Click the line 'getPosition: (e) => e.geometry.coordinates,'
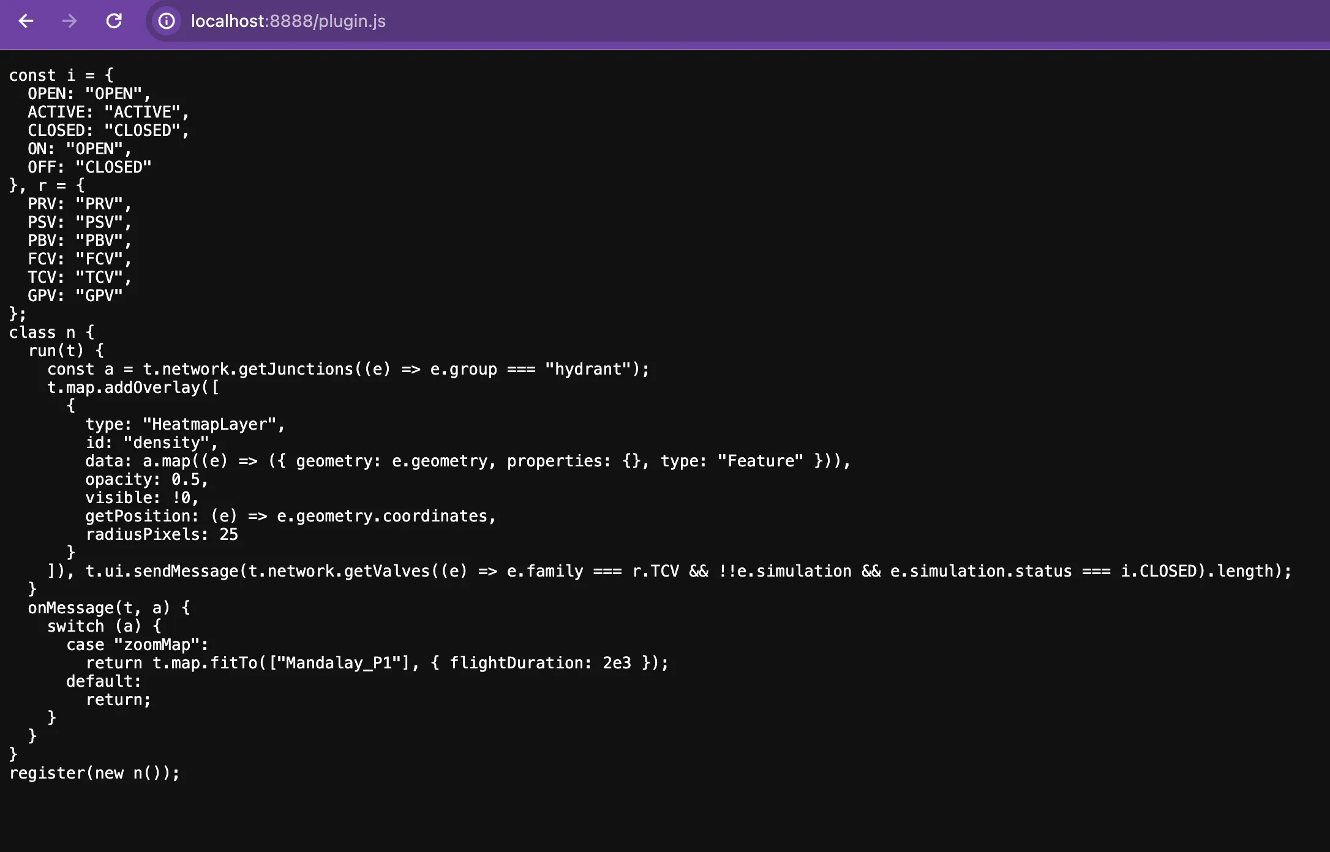The image size is (1330, 852). (x=291, y=516)
